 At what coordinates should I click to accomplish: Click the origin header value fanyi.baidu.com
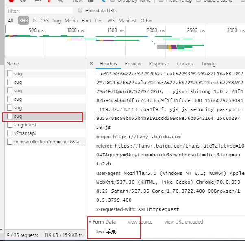click(147, 137)
